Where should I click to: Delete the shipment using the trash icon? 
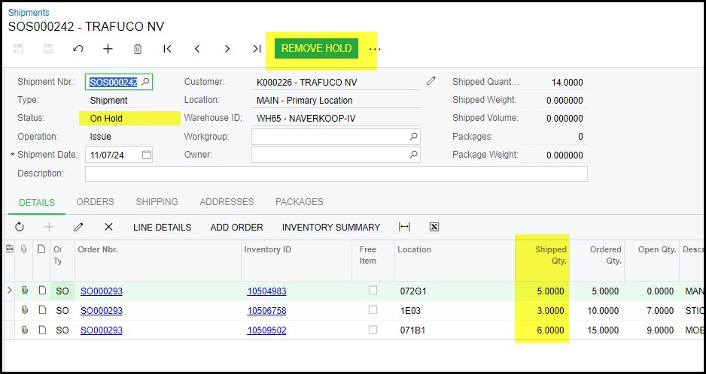(138, 49)
